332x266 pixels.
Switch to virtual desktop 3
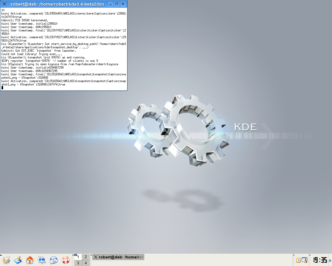[78, 263]
